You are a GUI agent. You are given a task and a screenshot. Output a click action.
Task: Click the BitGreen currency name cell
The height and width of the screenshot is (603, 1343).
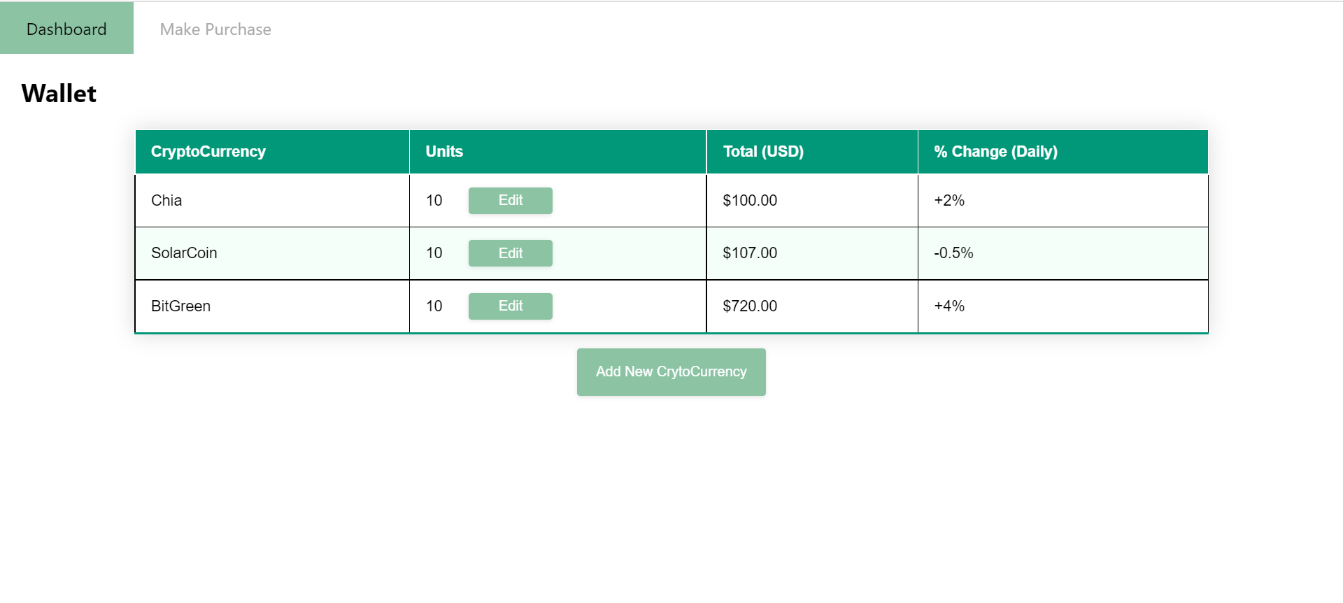coord(272,306)
